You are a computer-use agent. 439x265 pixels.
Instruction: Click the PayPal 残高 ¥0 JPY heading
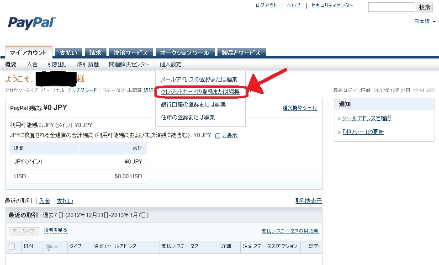pos(38,108)
